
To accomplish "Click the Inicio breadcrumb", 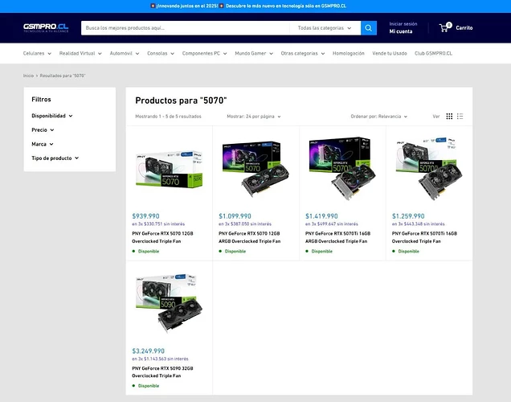I will 28,76.
